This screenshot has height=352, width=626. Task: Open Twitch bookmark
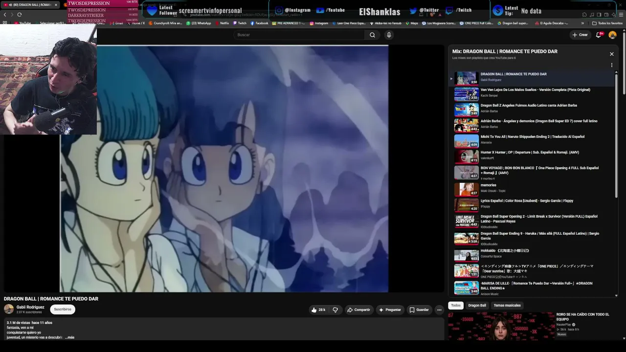240,23
